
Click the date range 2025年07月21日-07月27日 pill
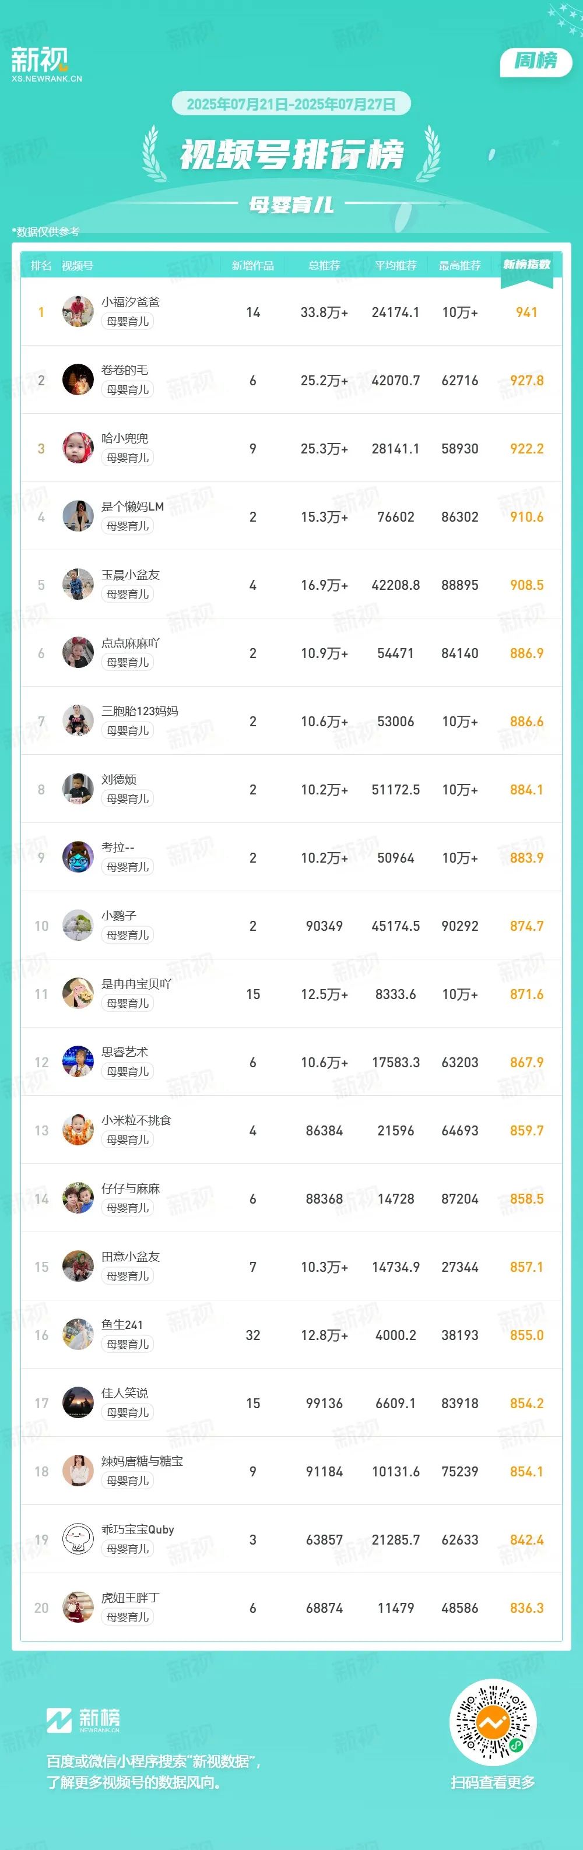point(291,104)
